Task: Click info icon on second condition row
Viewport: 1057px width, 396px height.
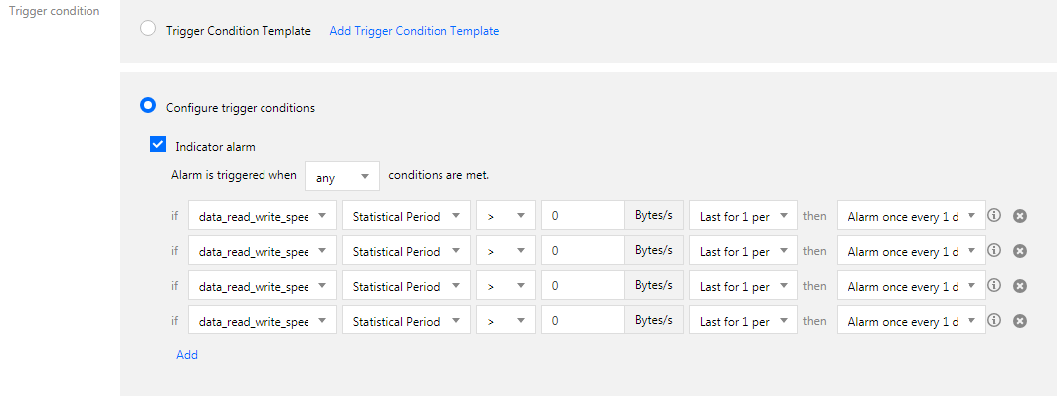Action: tap(993, 250)
